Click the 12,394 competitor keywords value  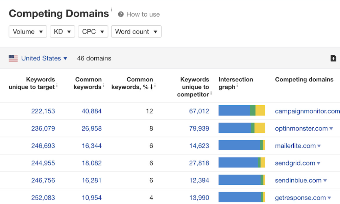click(199, 180)
